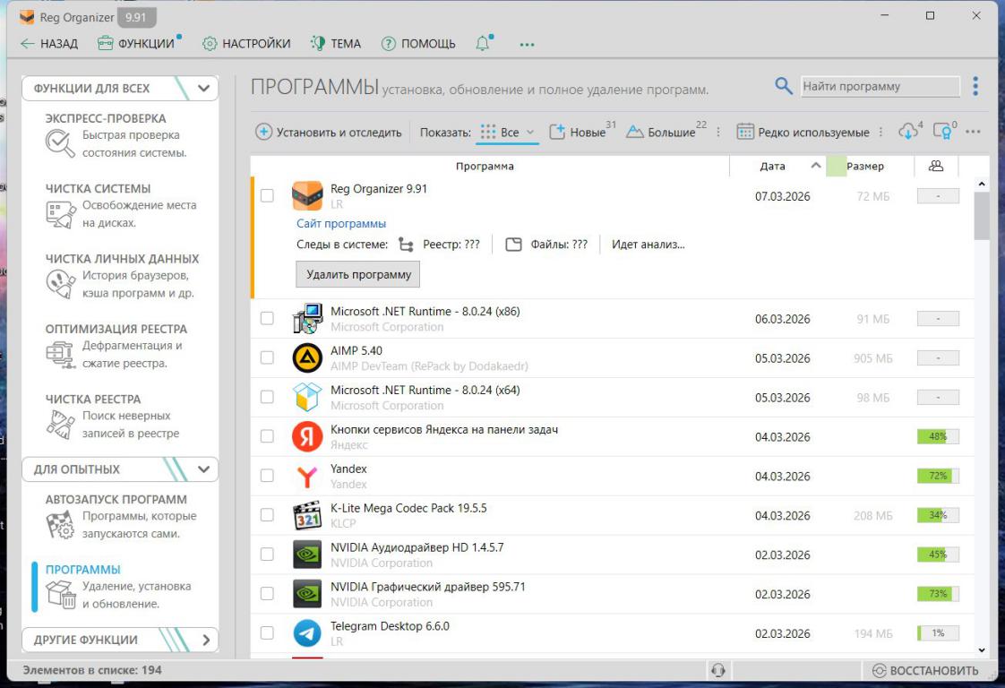Open the Все filter dropdown
The height and width of the screenshot is (688, 1005).
pyautogui.click(x=508, y=133)
